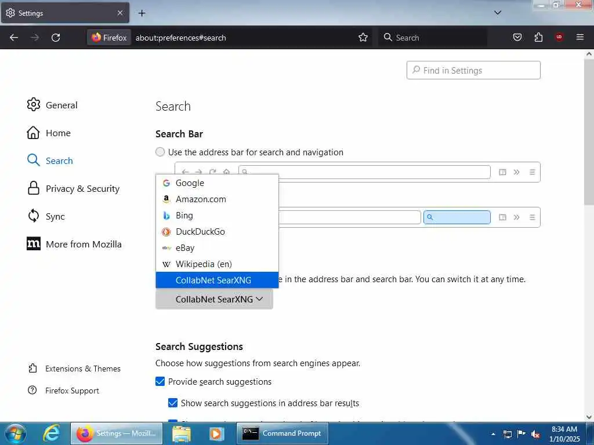Open Extensions & Themes link
Image resolution: width=594 pixels, height=445 pixels.
(74, 369)
